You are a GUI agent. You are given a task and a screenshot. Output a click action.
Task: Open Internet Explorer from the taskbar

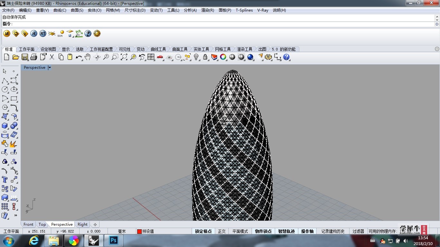pyautogui.click(x=33, y=241)
